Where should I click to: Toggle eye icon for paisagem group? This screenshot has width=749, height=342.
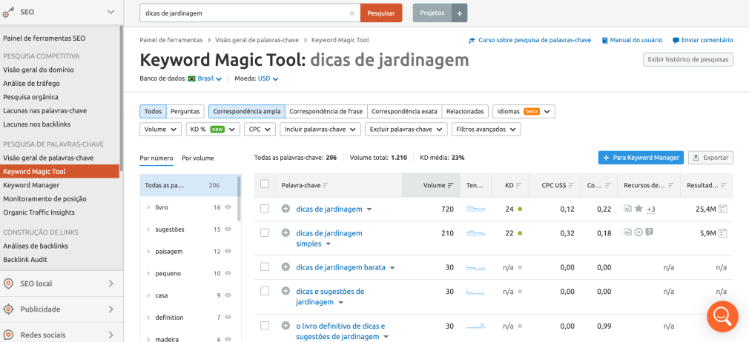228,251
